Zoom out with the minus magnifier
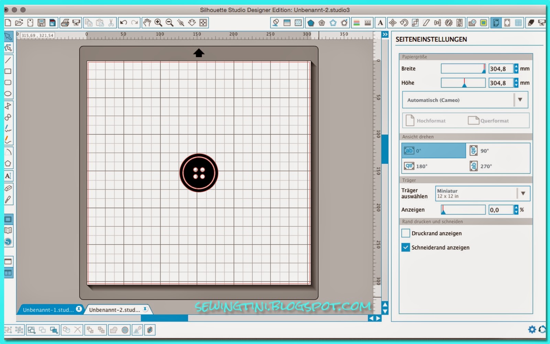Image resolution: width=550 pixels, height=344 pixels. [169, 23]
